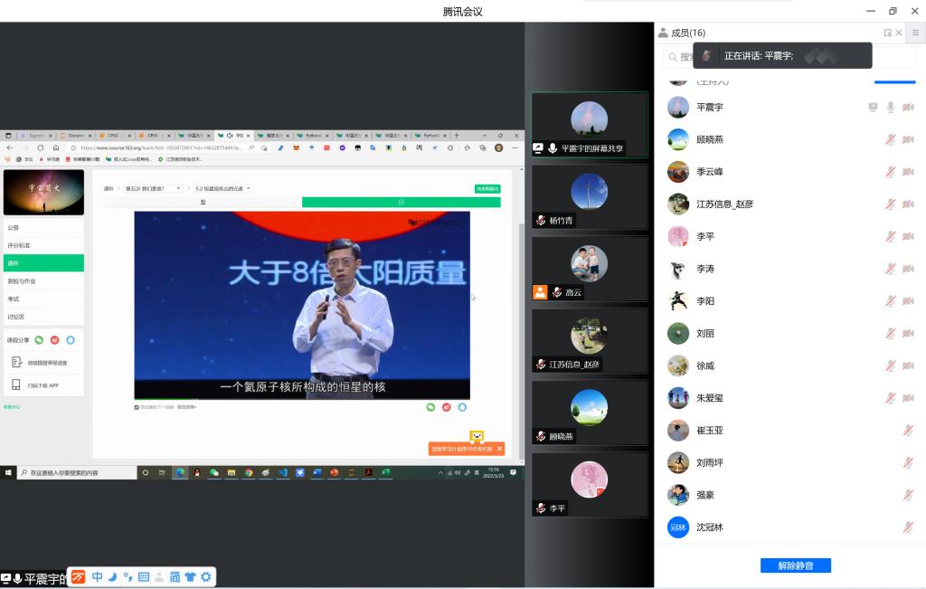Open the home page in shared browser

click(x=56, y=147)
